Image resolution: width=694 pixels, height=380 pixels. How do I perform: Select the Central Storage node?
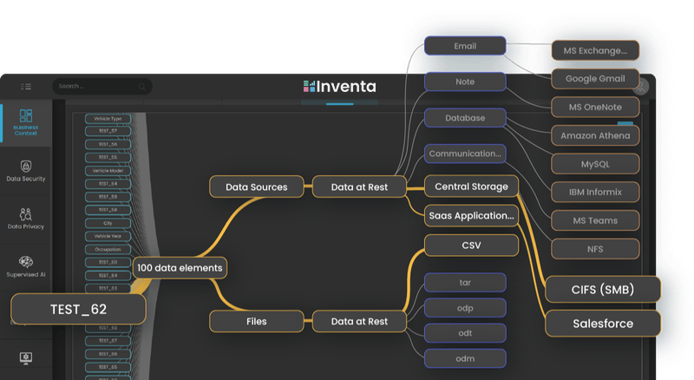click(471, 187)
